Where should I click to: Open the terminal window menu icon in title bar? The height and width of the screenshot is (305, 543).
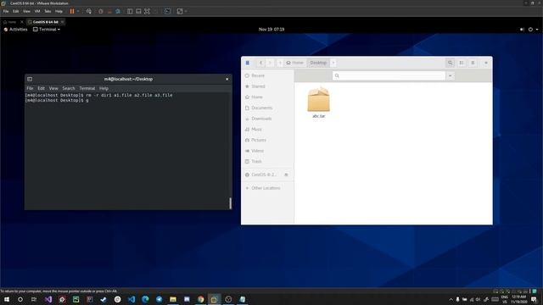click(x=30, y=79)
